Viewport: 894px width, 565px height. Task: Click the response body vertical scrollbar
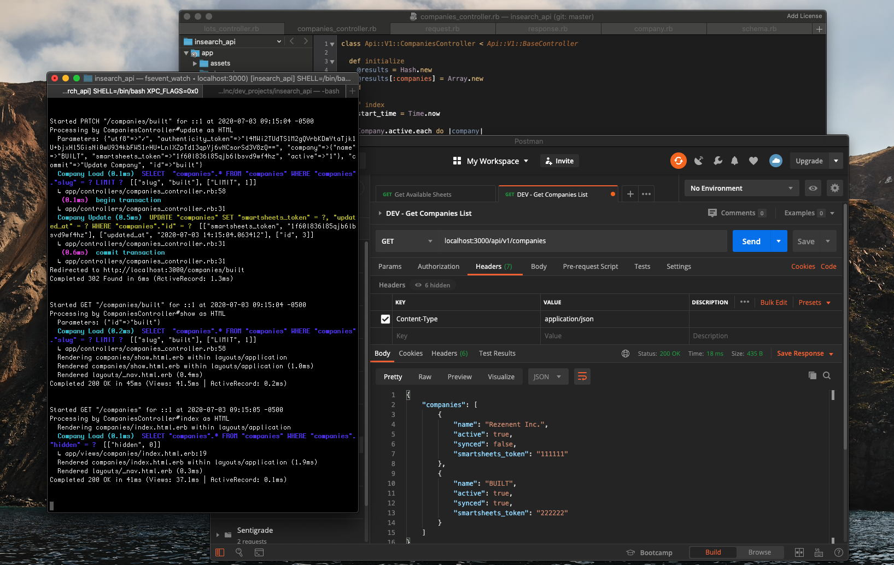(833, 395)
